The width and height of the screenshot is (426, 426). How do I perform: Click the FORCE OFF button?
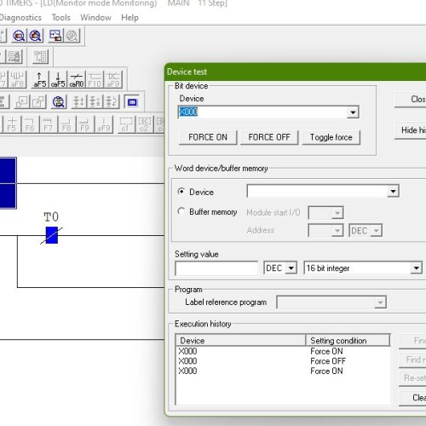[269, 137]
